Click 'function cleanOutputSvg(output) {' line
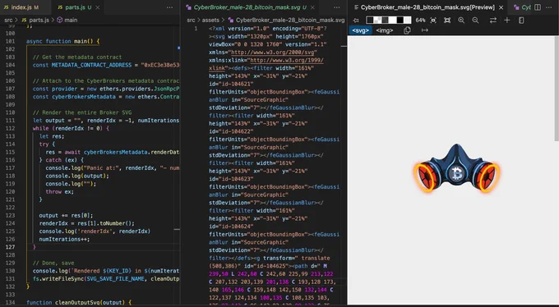Screen dimensions: 559x307 pyautogui.click(x=79, y=302)
